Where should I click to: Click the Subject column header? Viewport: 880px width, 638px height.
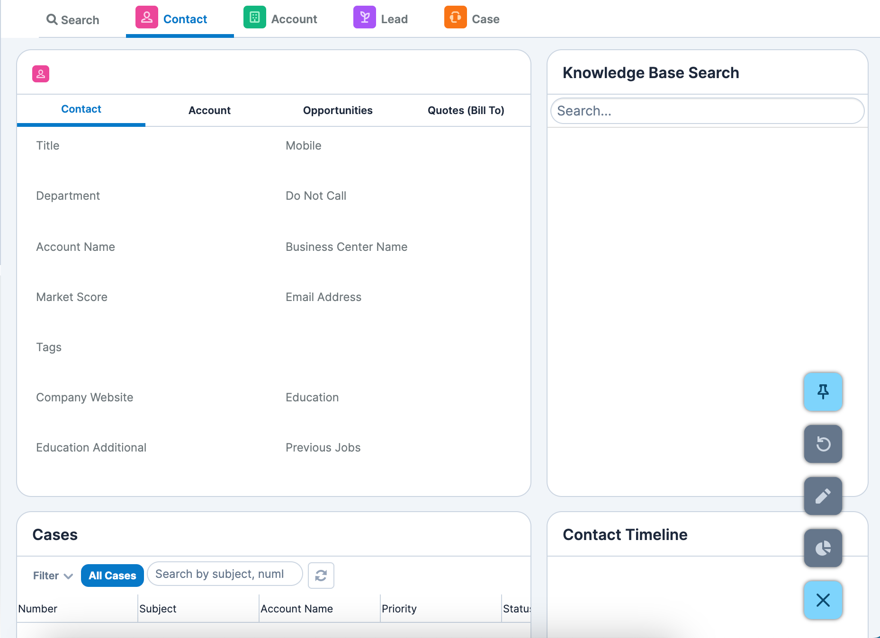158,609
